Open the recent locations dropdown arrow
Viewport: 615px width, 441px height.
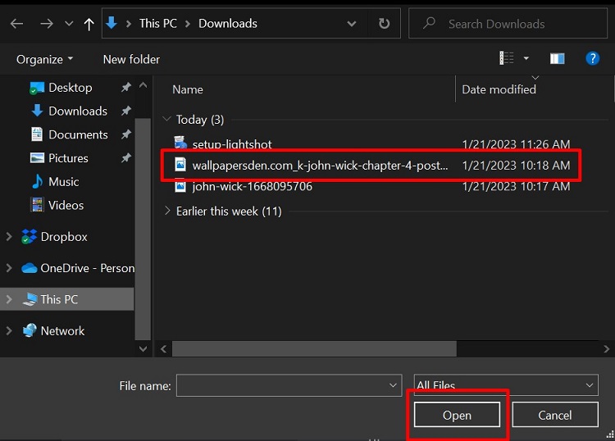[68, 24]
